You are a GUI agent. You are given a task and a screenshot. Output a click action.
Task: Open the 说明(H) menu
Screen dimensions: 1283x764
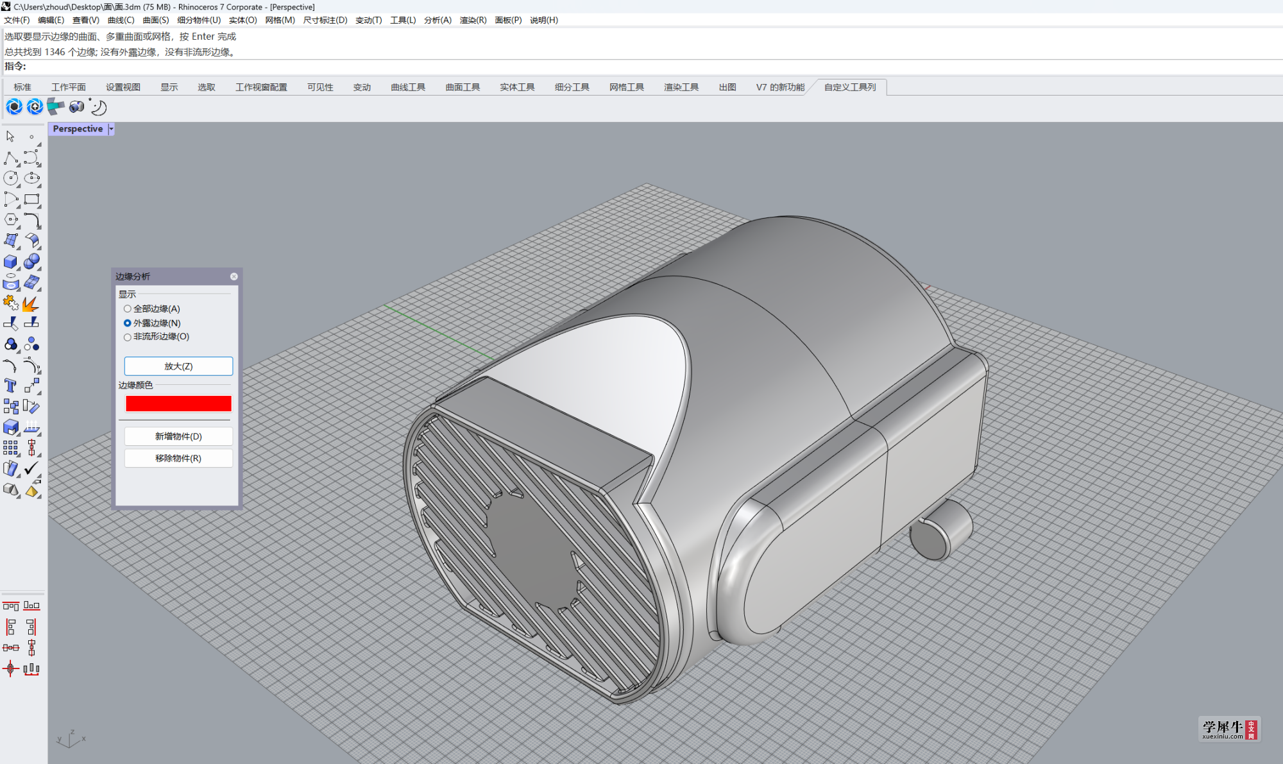coord(544,20)
